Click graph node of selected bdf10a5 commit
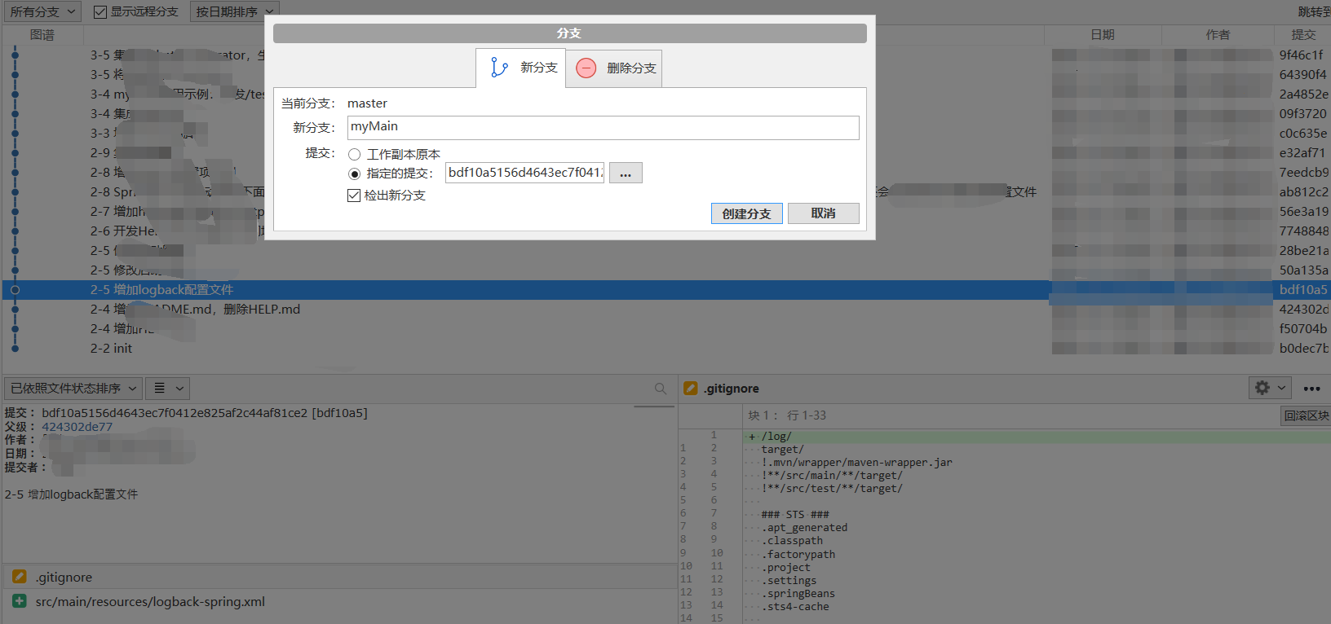The width and height of the screenshot is (1331, 624). pyautogui.click(x=15, y=290)
